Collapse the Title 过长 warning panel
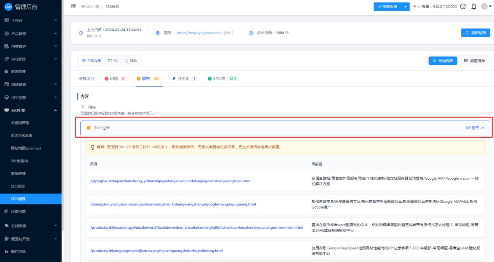The width and height of the screenshot is (494, 262). click(482, 128)
